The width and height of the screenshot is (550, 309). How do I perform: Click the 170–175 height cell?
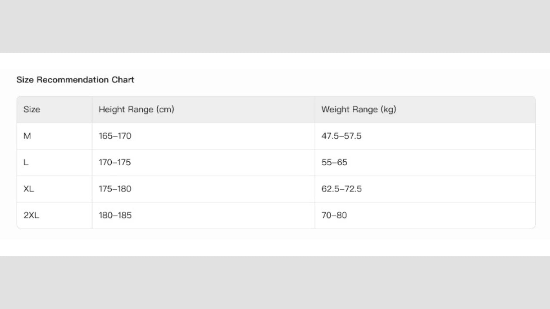coord(115,163)
